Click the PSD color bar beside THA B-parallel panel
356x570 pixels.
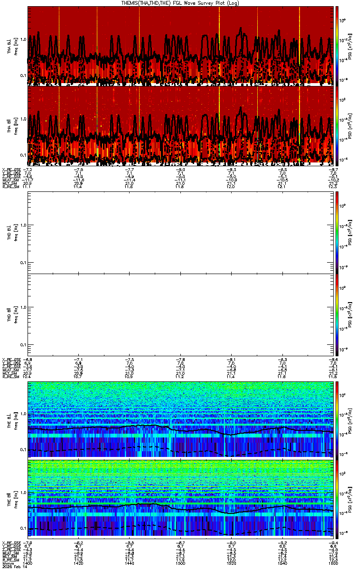(x=337, y=125)
